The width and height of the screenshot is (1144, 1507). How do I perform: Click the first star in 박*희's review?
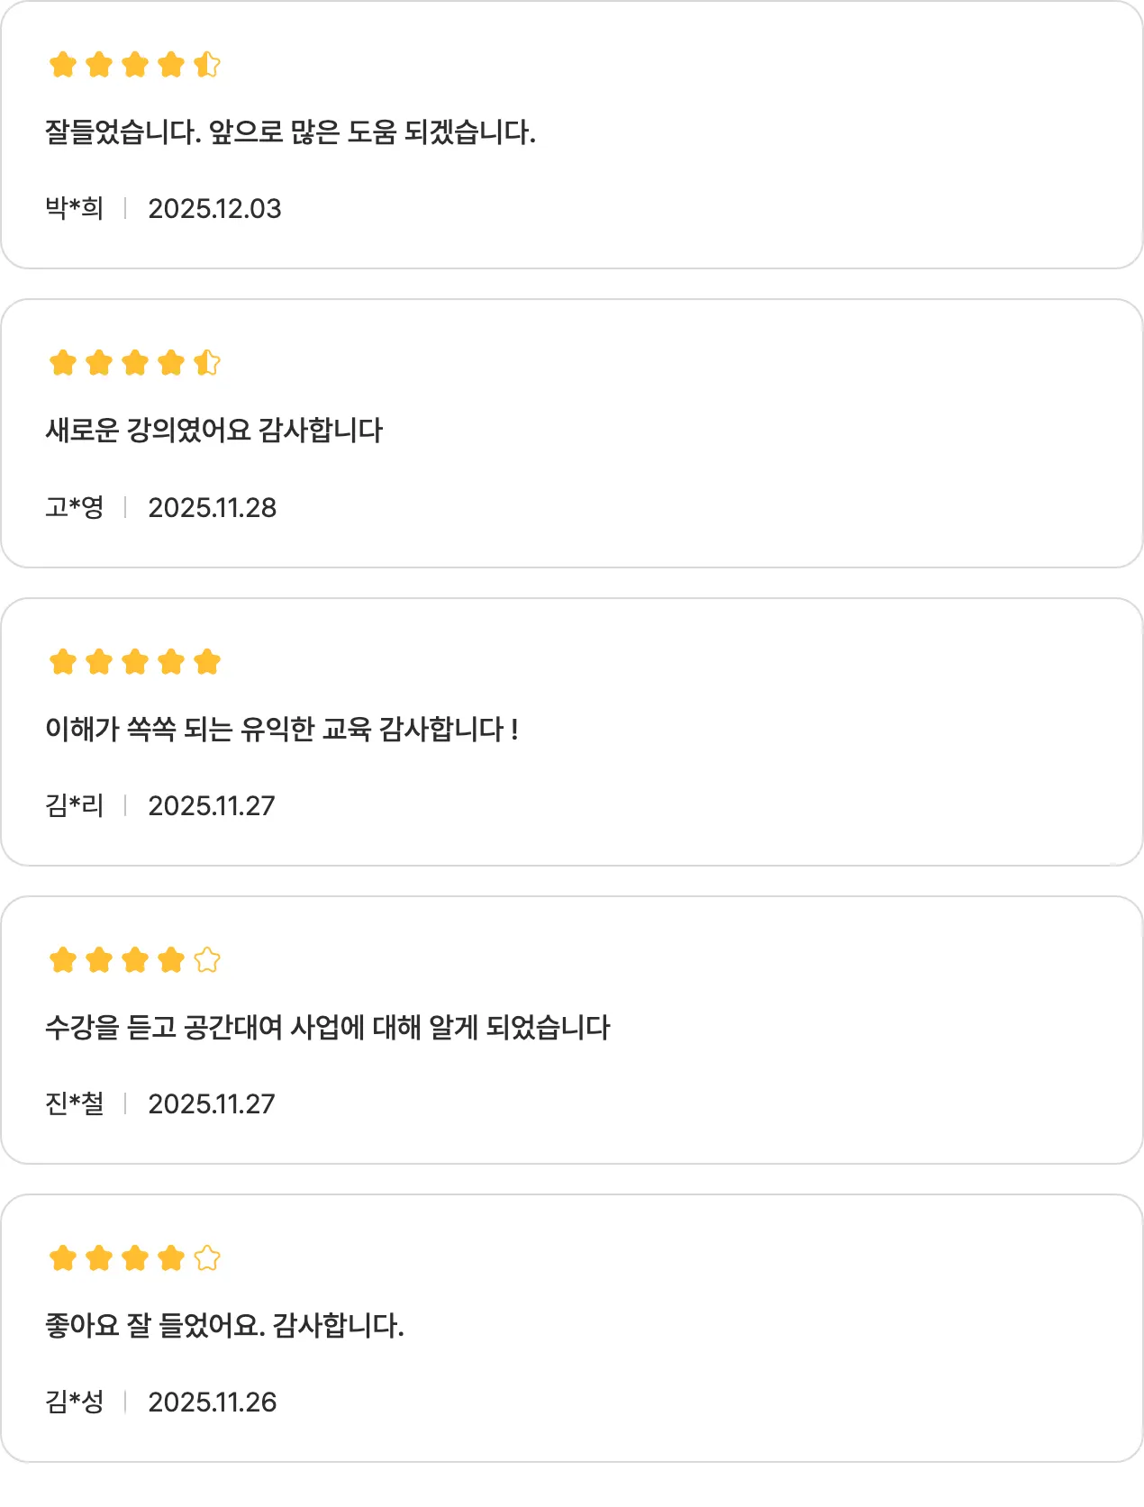click(63, 65)
